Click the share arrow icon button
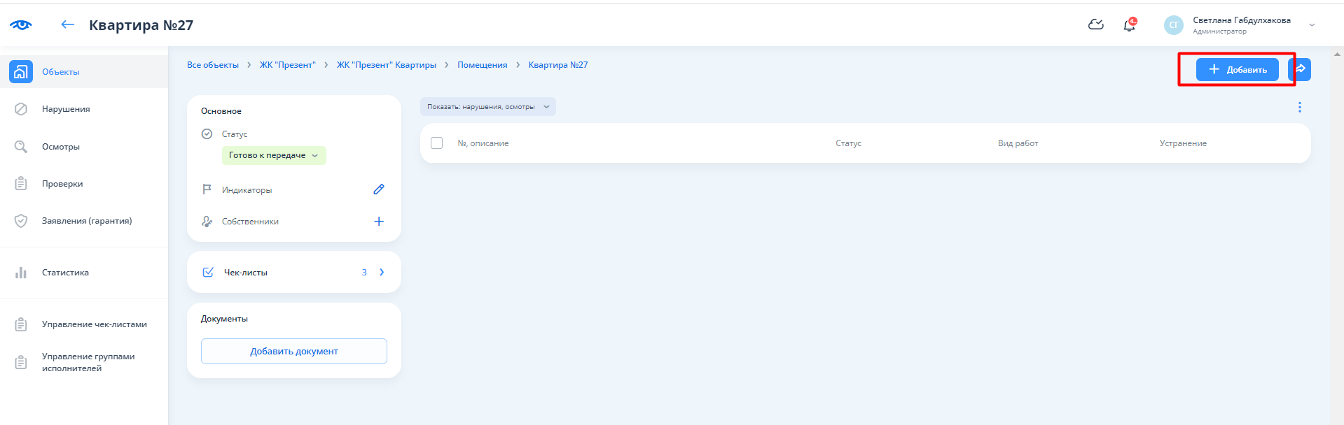 click(1300, 69)
